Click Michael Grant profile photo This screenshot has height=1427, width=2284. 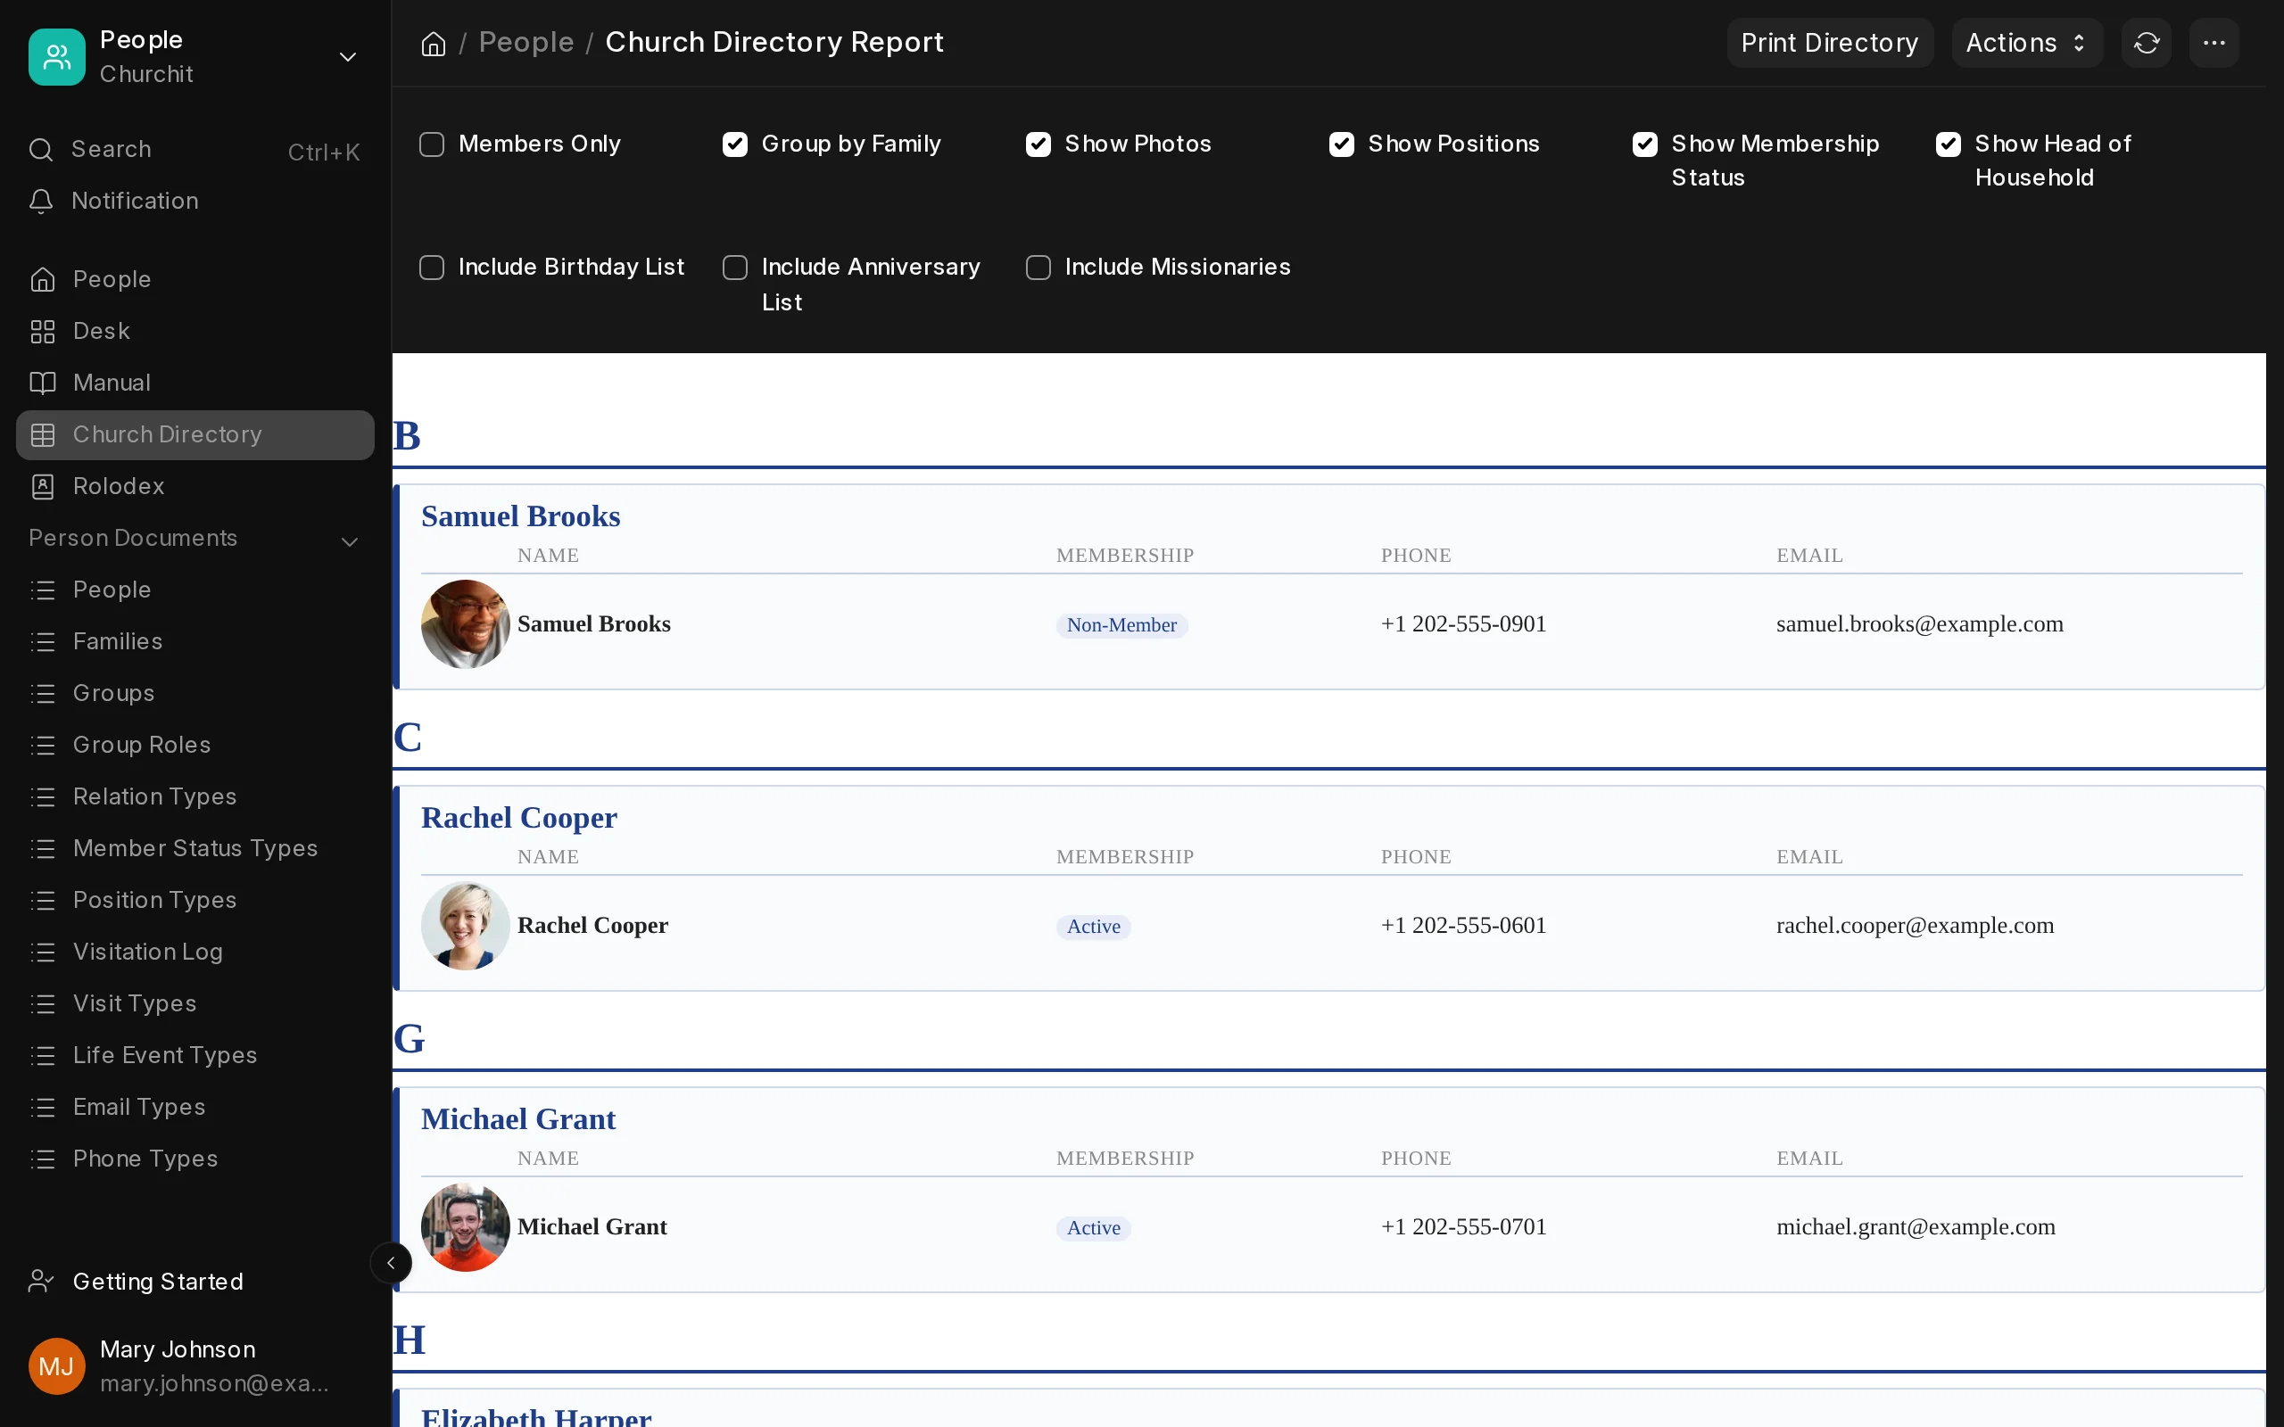tap(466, 1227)
